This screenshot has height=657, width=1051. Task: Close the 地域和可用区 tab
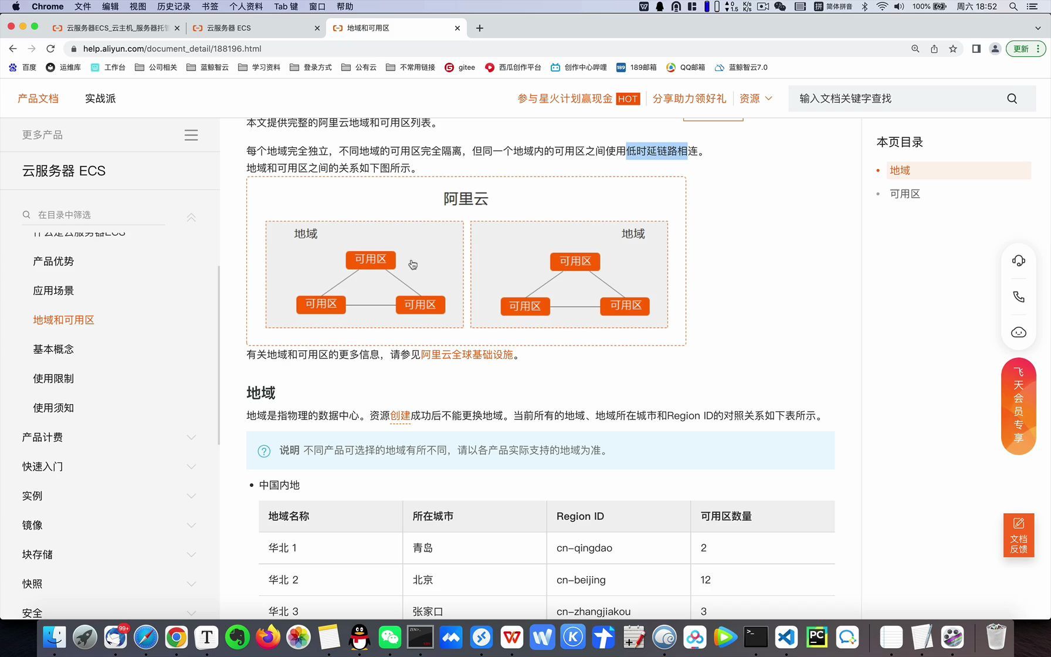(457, 28)
